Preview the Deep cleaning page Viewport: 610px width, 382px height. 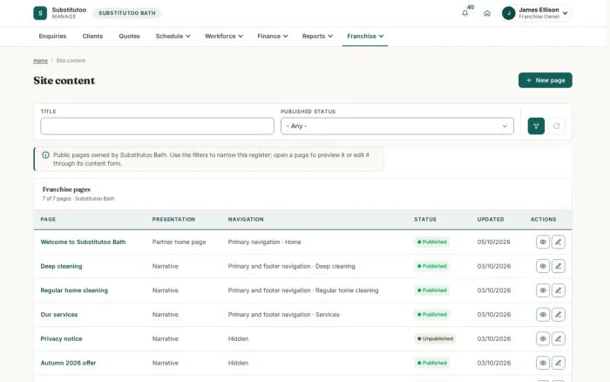pos(543,266)
